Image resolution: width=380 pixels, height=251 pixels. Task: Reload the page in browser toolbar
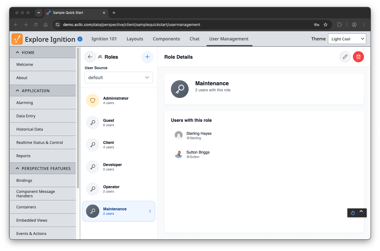[36, 25]
